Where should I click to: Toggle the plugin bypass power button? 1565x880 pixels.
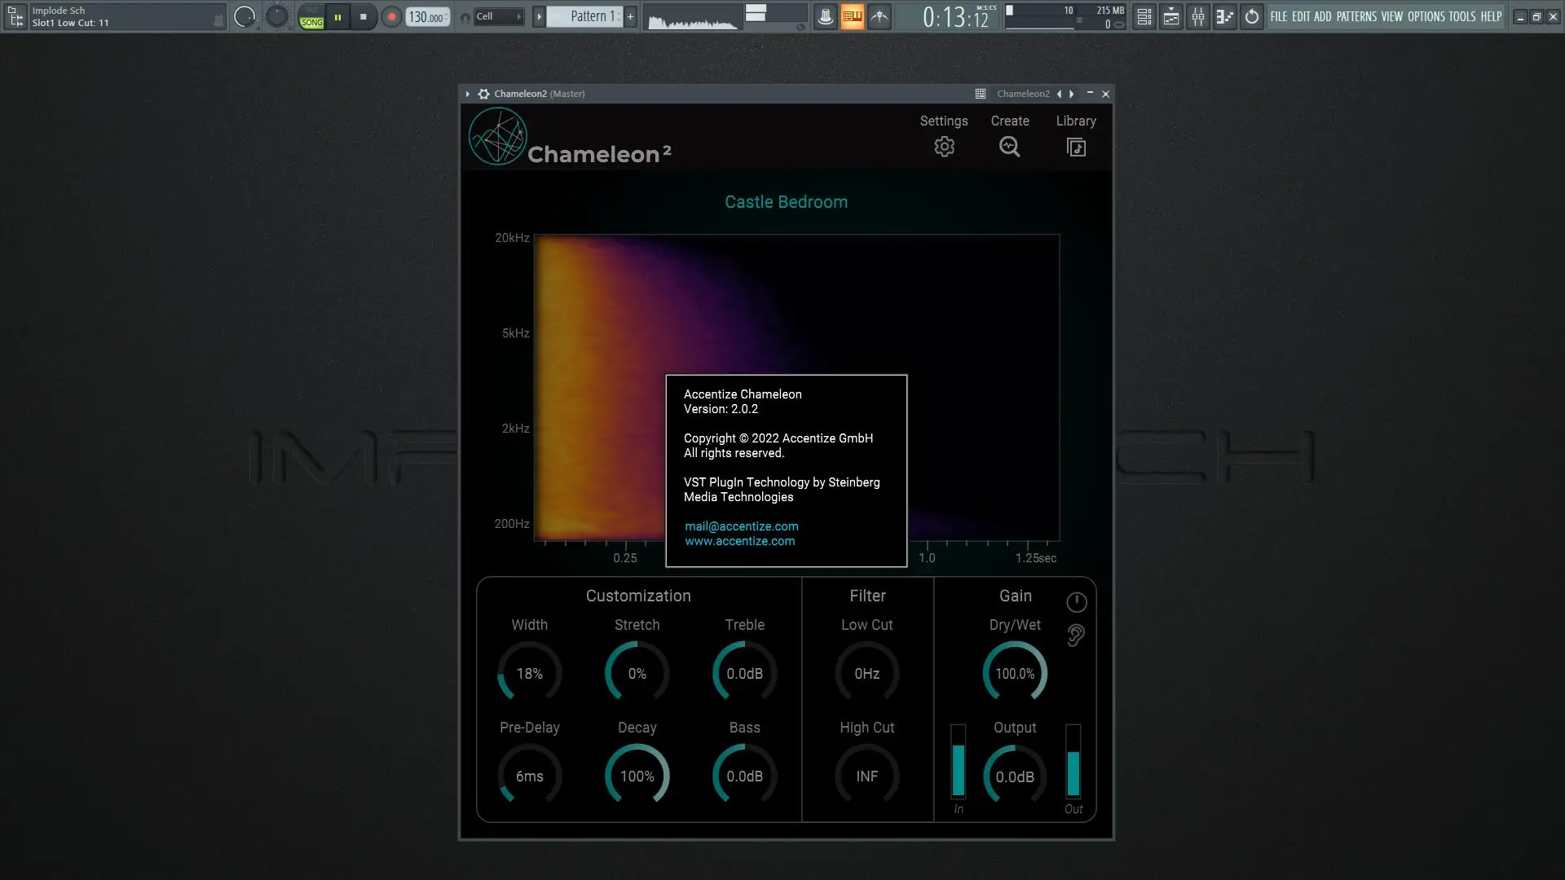[x=1076, y=602]
